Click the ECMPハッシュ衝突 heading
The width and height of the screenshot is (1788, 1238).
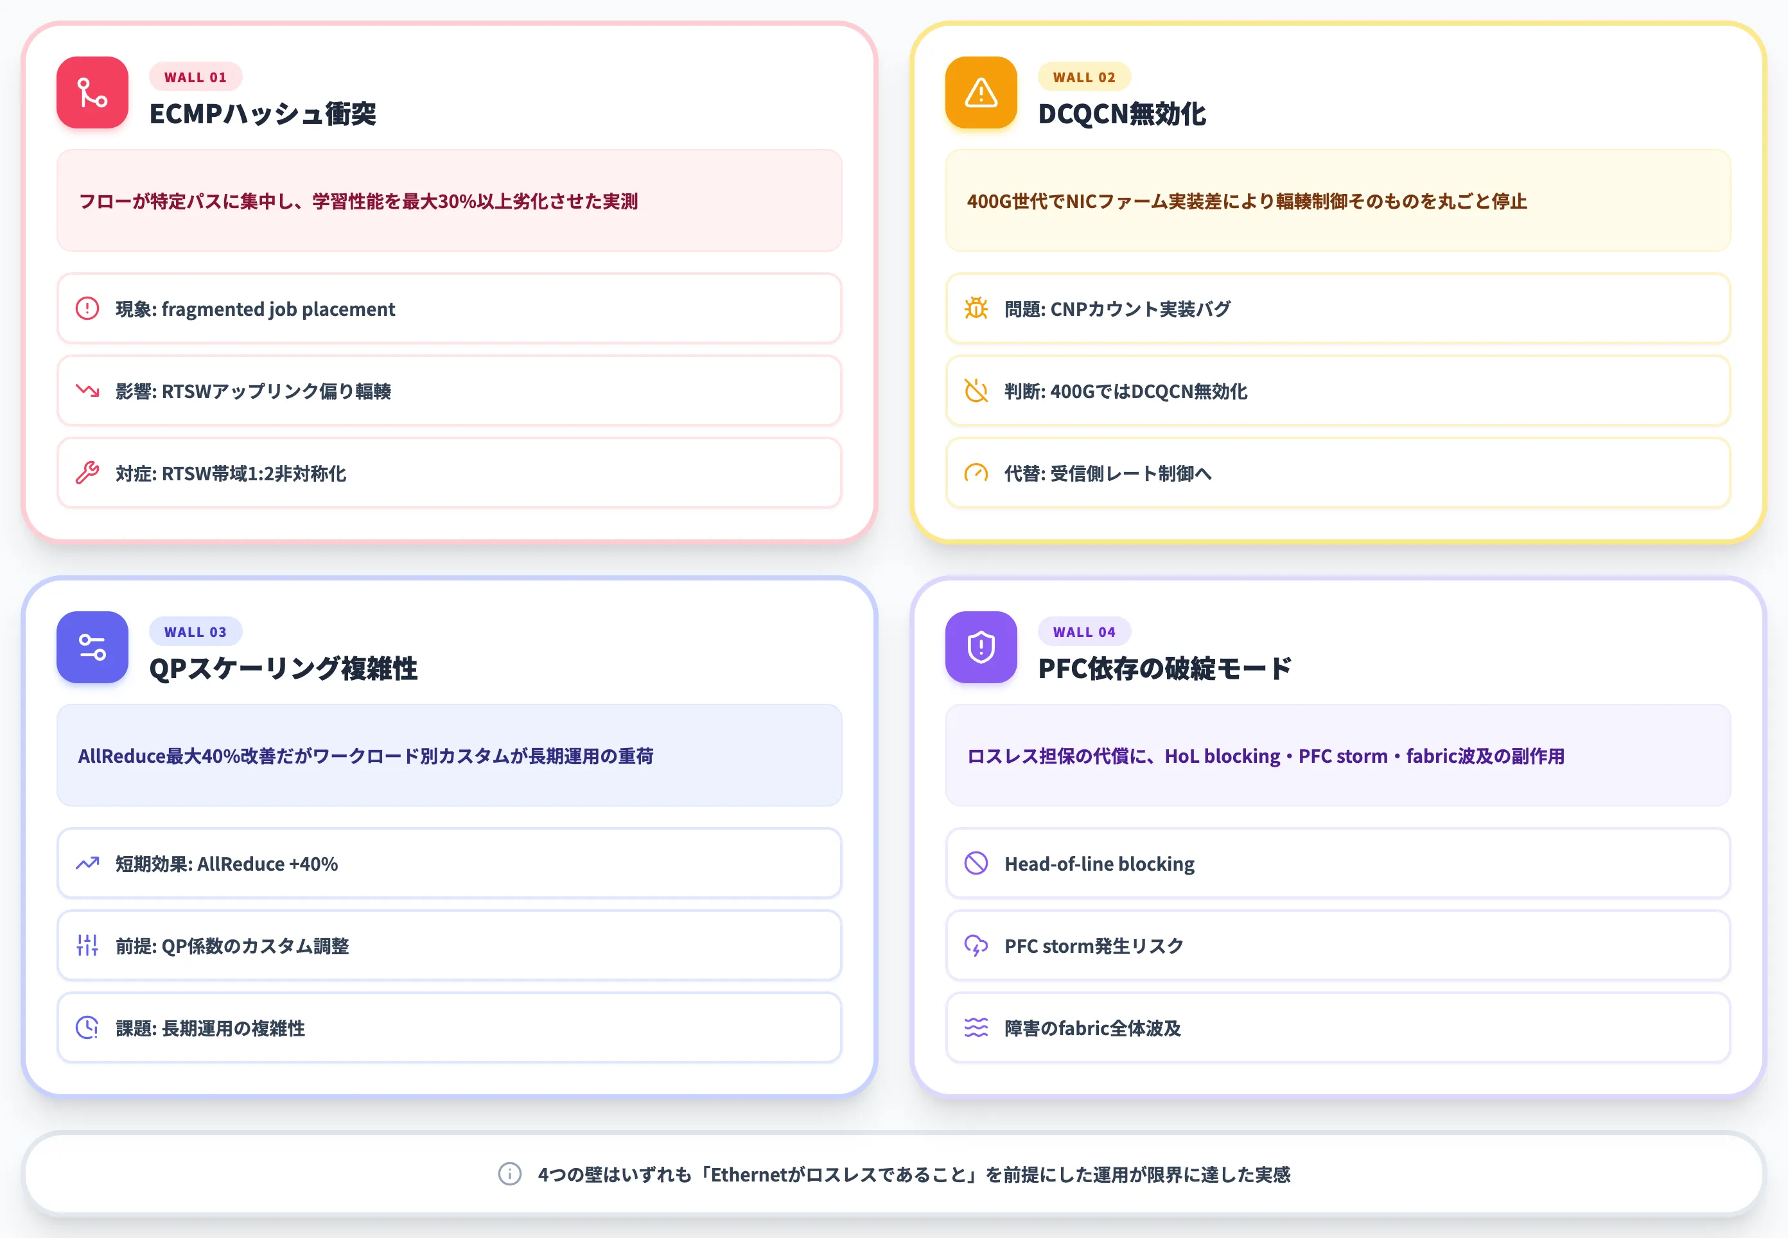pyautogui.click(x=263, y=114)
